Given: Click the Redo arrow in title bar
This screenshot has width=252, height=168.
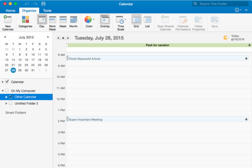Looking at the screenshot, I should (35, 4).
